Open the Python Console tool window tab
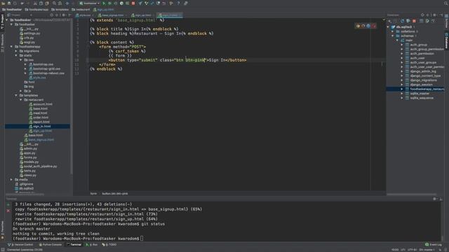Screen dimensions: 449x252 (51, 245)
